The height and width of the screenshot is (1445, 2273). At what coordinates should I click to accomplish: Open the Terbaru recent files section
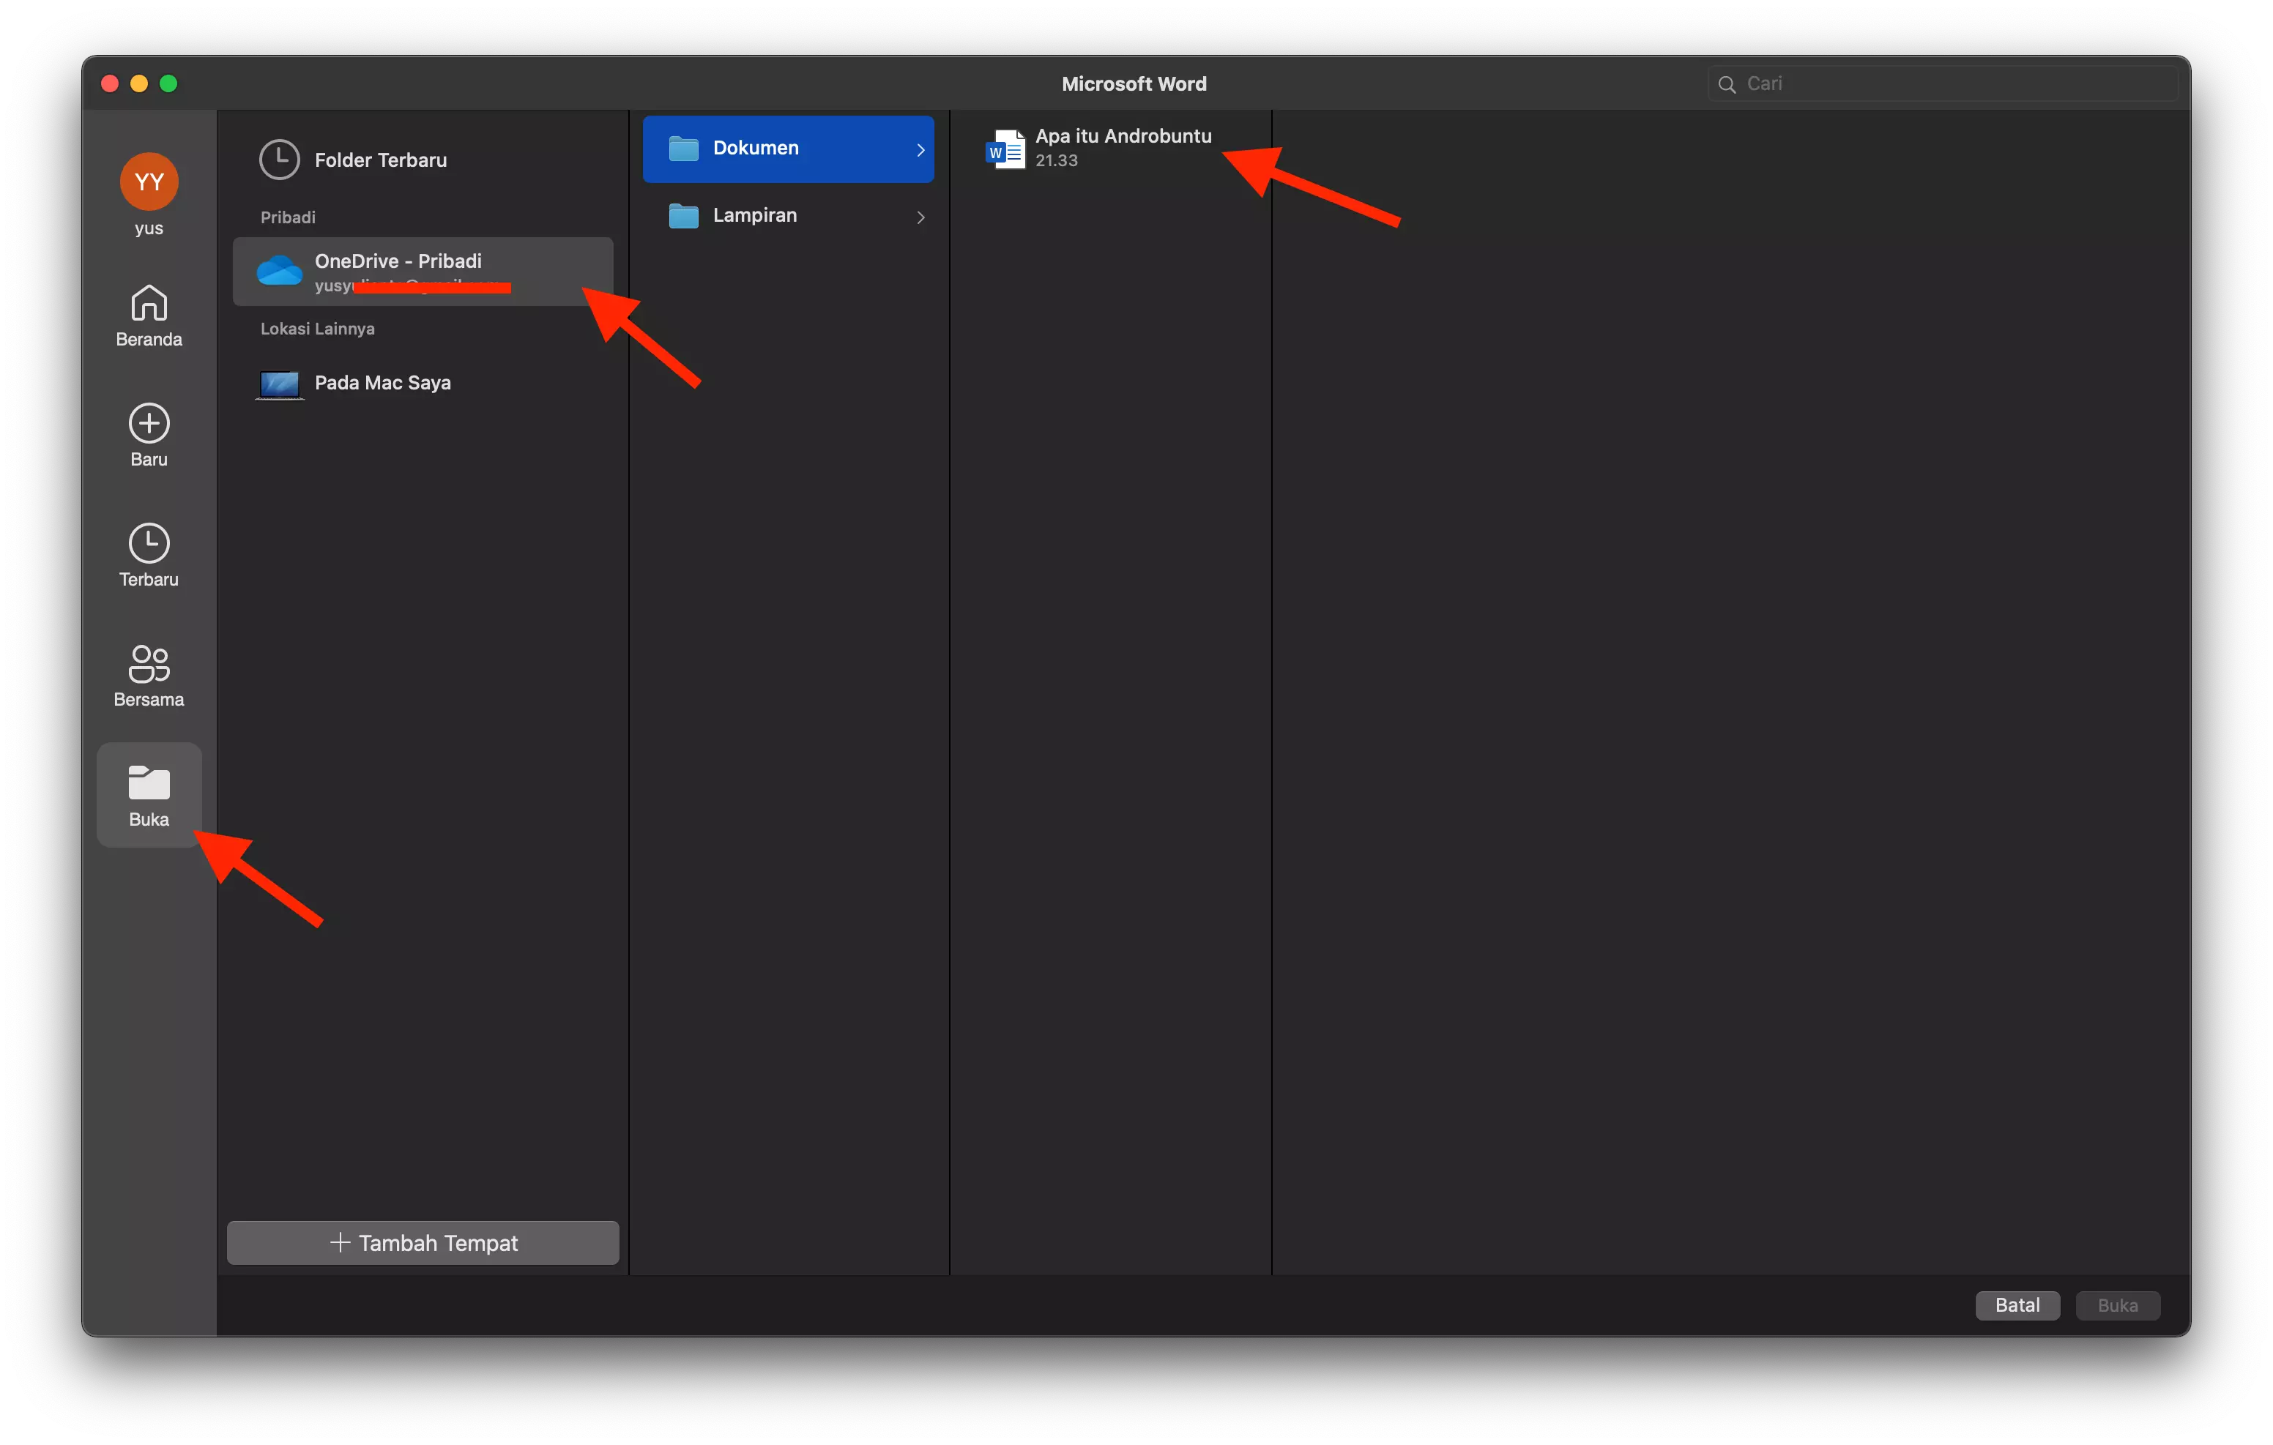pos(149,556)
